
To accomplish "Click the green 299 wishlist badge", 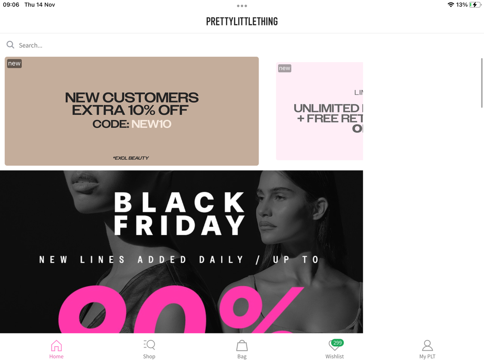I will point(337,343).
